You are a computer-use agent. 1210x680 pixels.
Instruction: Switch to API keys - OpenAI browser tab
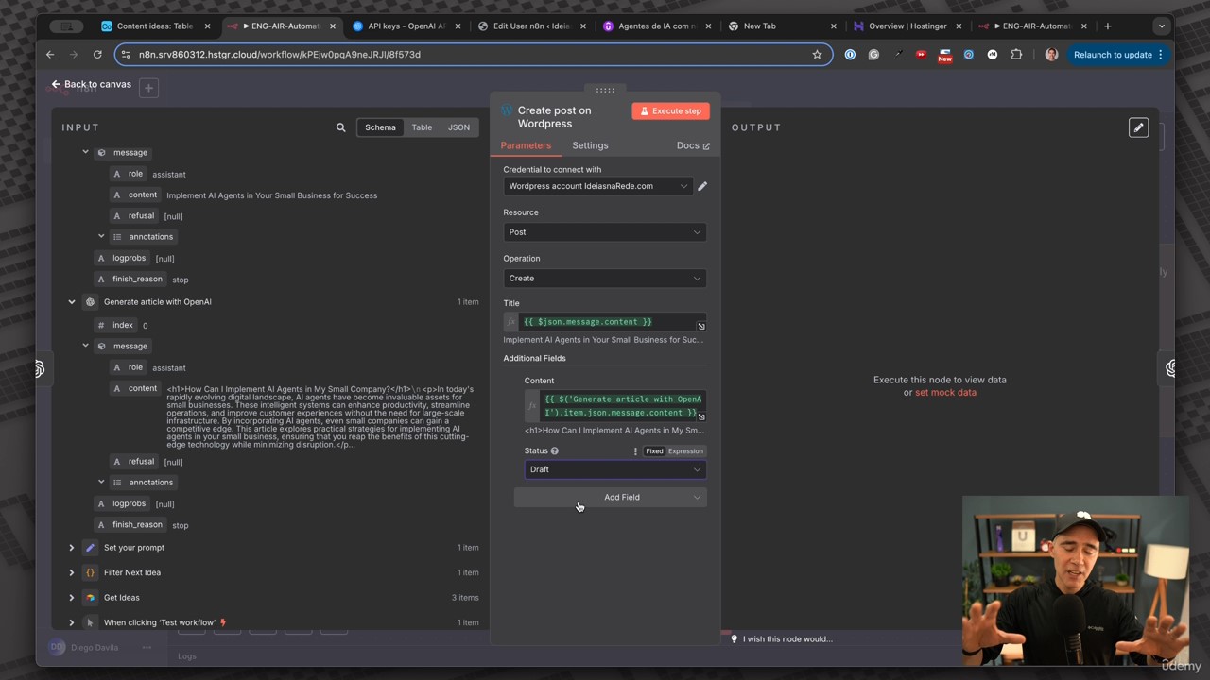pos(406,26)
